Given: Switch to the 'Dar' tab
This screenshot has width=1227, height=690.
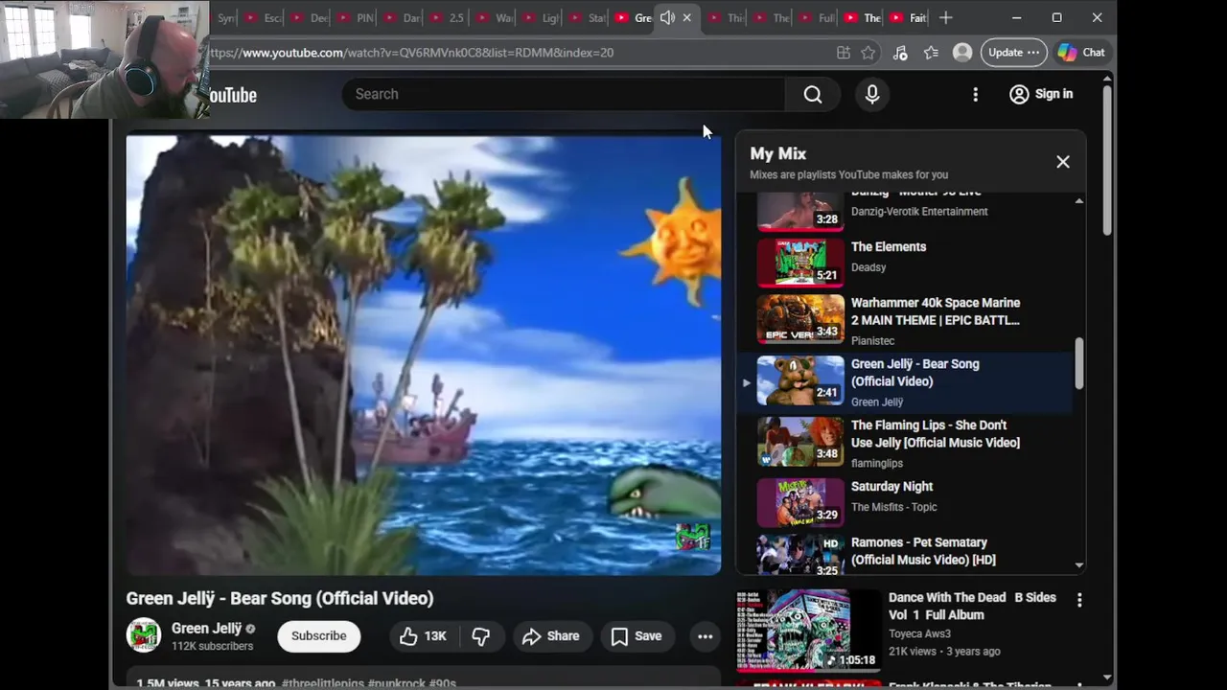Looking at the screenshot, I should tap(401, 17).
